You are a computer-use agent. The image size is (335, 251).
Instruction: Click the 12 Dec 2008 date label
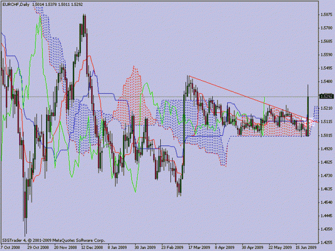coord(92,248)
